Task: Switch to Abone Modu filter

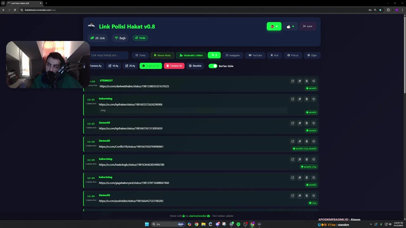Action: [162, 55]
